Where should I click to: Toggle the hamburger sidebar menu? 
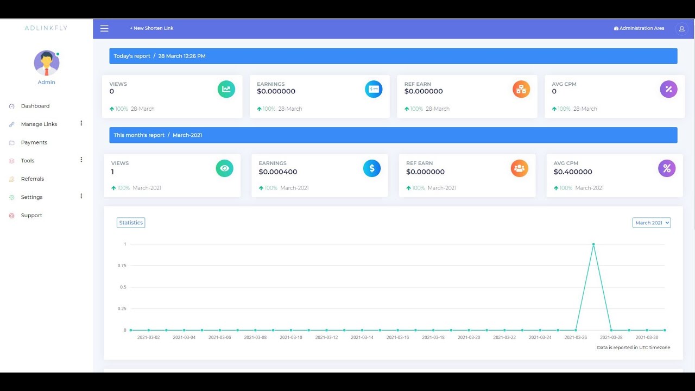tap(104, 29)
